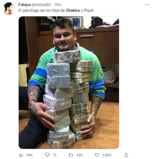Click the 429 retweets count
The height and width of the screenshot is (159, 153).
[79, 155]
